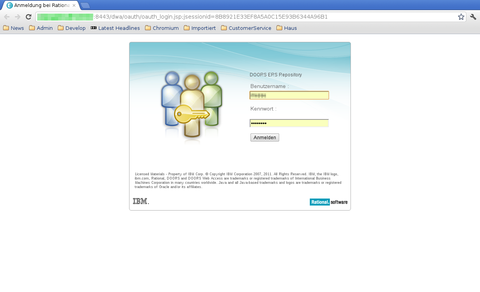Open a new tab with the new-tab button
This screenshot has width=480, height=292.
pos(85,5)
